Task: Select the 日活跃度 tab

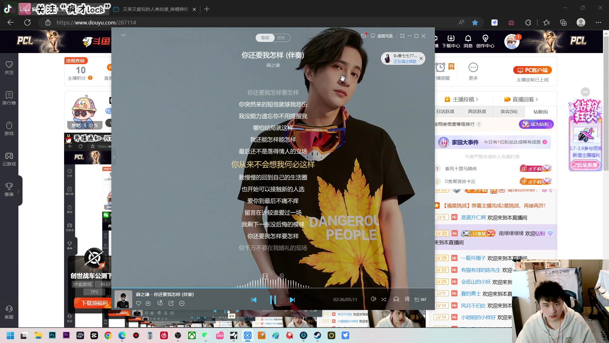Action: (445, 111)
